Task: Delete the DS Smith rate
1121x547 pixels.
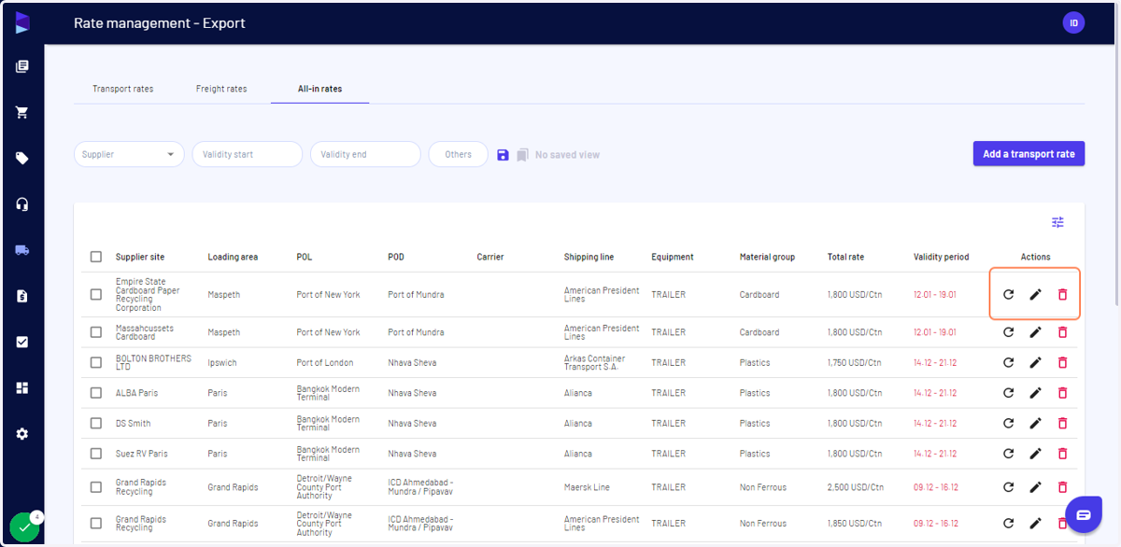Action: 1062,423
